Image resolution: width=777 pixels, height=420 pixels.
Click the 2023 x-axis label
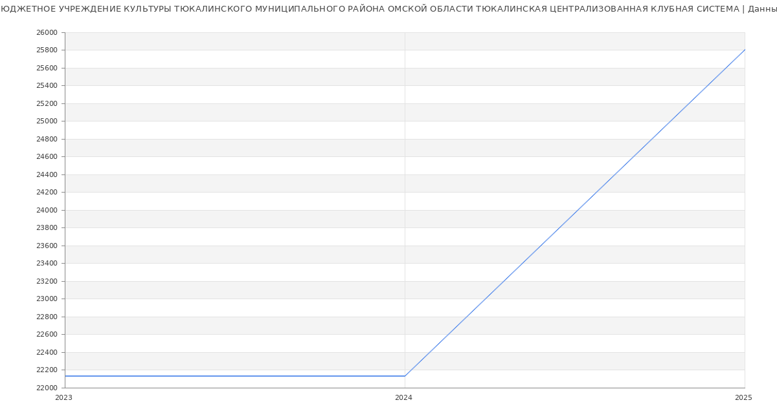pyautogui.click(x=63, y=398)
